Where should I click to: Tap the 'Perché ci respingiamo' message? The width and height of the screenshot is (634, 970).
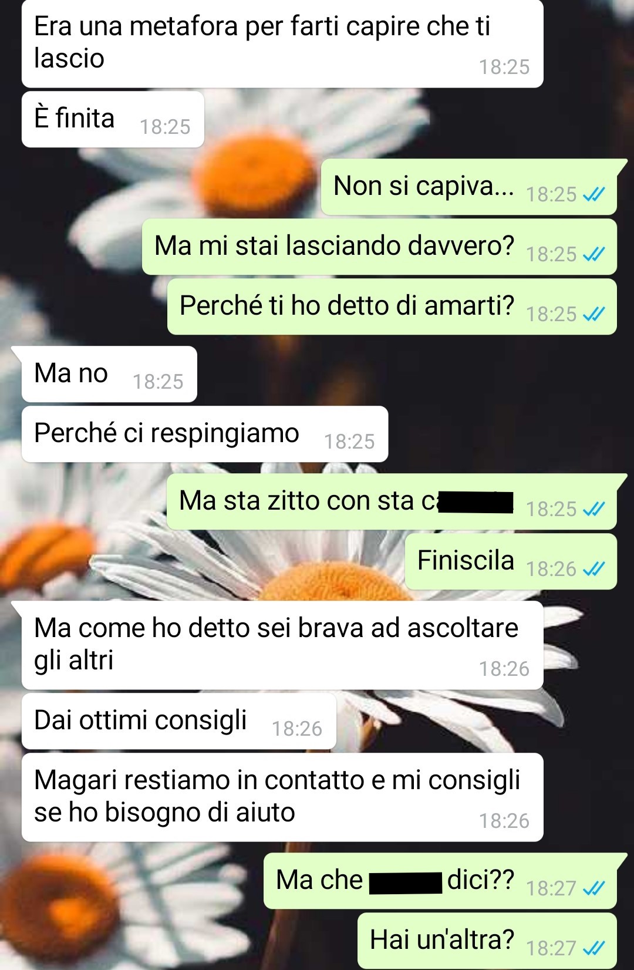coord(205,434)
